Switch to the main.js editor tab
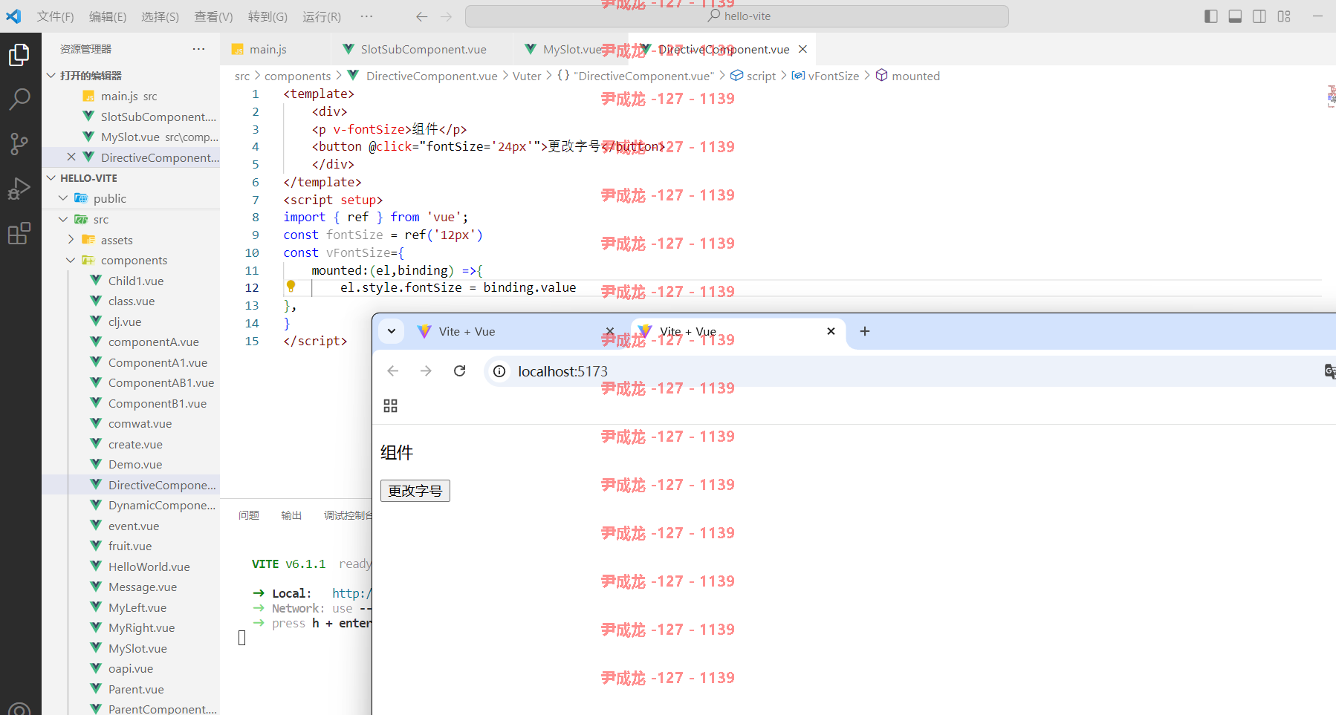 coord(276,49)
